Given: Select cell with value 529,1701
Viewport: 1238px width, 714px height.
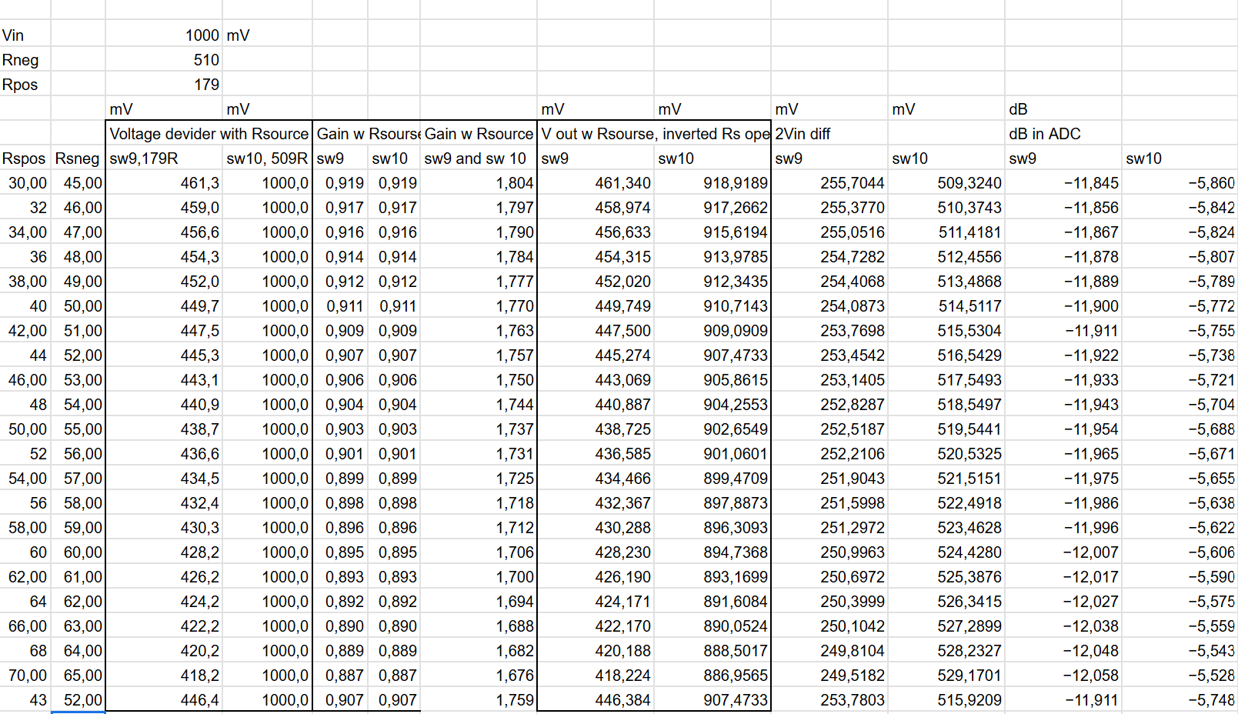Looking at the screenshot, I should (x=946, y=676).
